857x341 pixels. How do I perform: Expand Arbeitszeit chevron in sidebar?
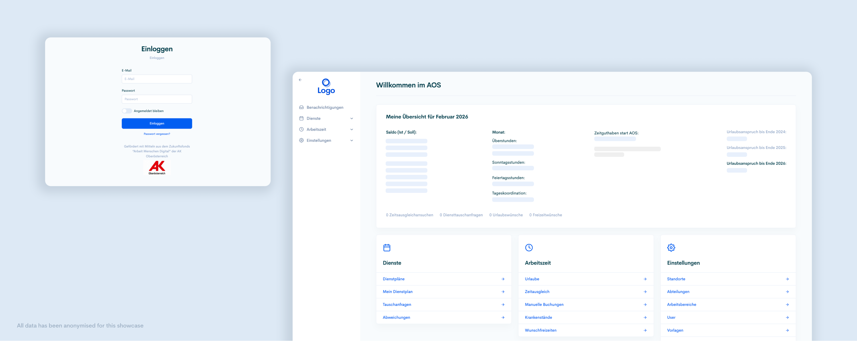[352, 130]
